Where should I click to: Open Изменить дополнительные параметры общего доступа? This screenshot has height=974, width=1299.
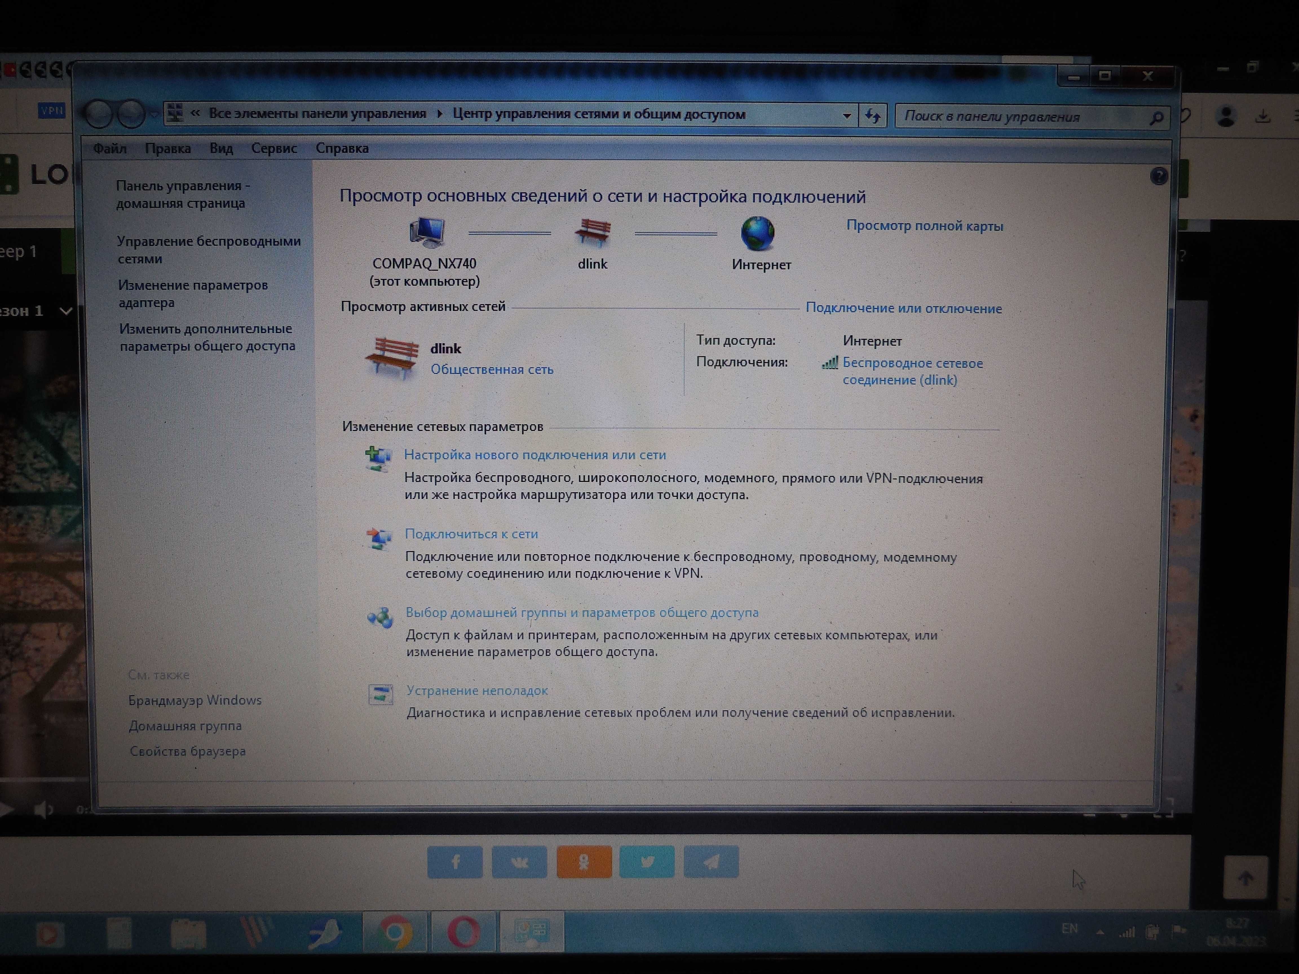pos(207,337)
